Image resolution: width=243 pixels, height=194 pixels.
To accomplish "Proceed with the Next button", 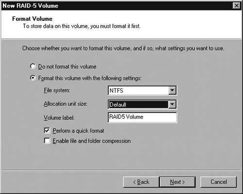I will (177, 182).
